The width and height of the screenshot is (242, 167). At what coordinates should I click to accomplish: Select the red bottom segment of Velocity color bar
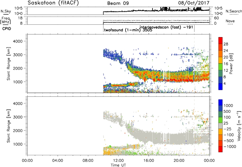click(221, 149)
